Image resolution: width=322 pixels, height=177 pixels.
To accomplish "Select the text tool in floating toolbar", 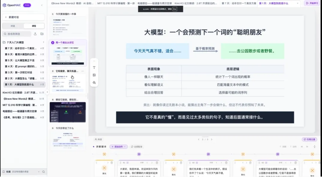I will (x=94, y=67).
